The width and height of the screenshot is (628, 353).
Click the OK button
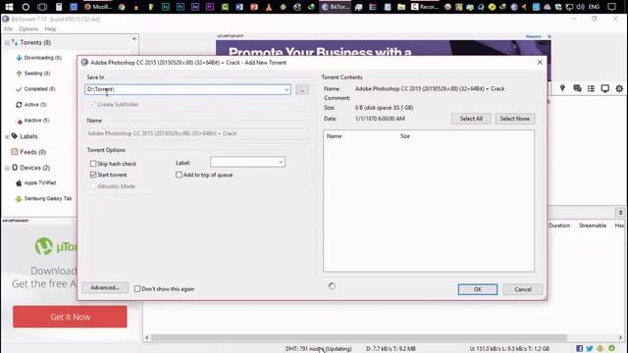click(x=478, y=289)
